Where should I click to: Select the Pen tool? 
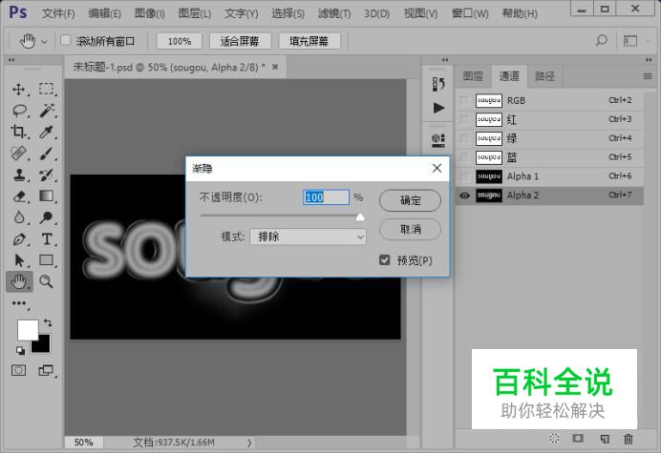[19, 238]
